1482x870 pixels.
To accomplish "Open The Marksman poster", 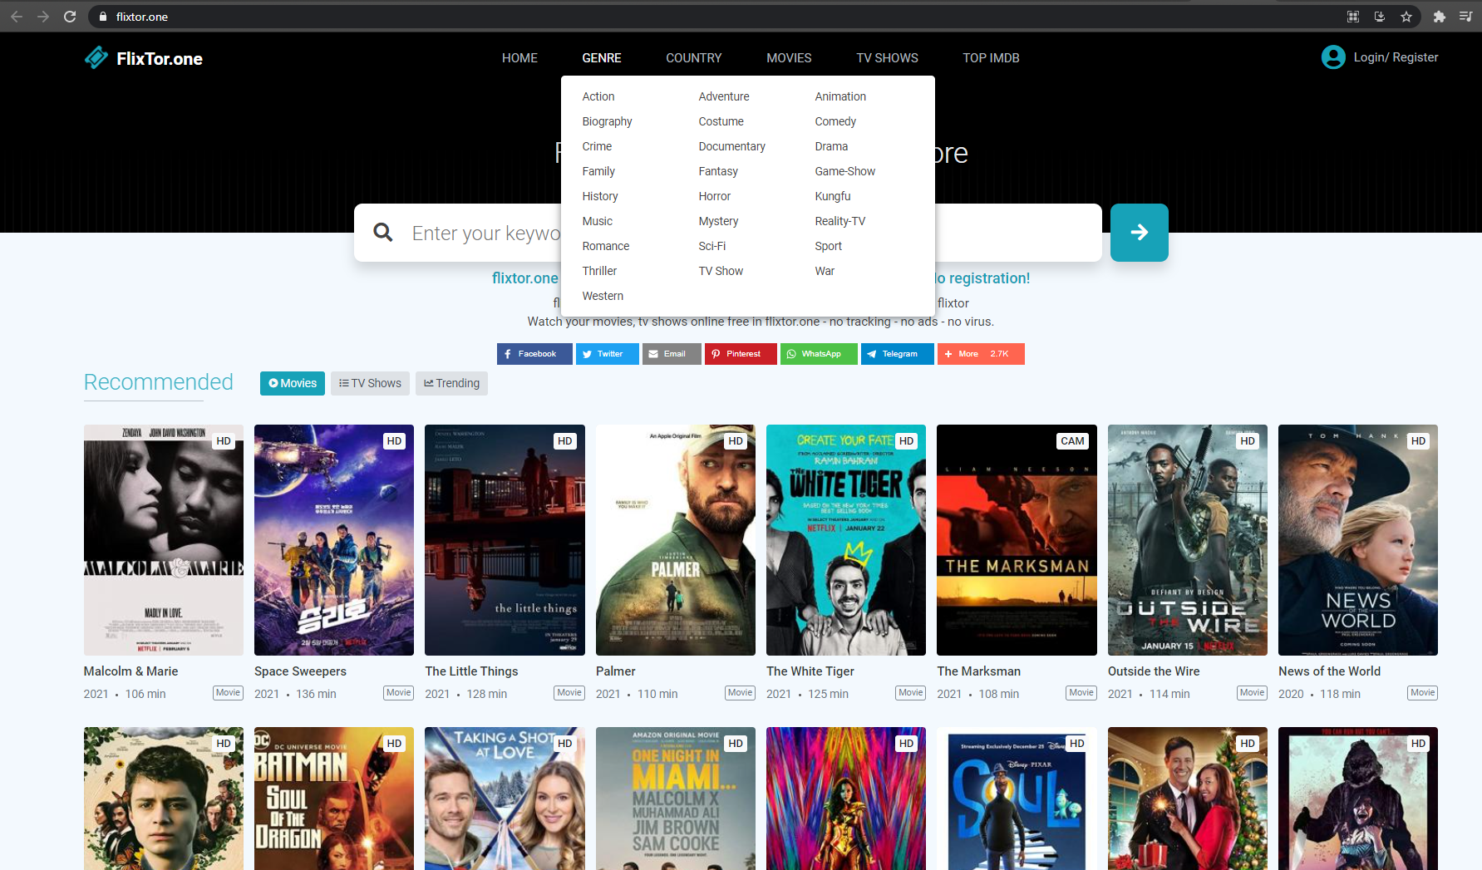I will click(1017, 540).
